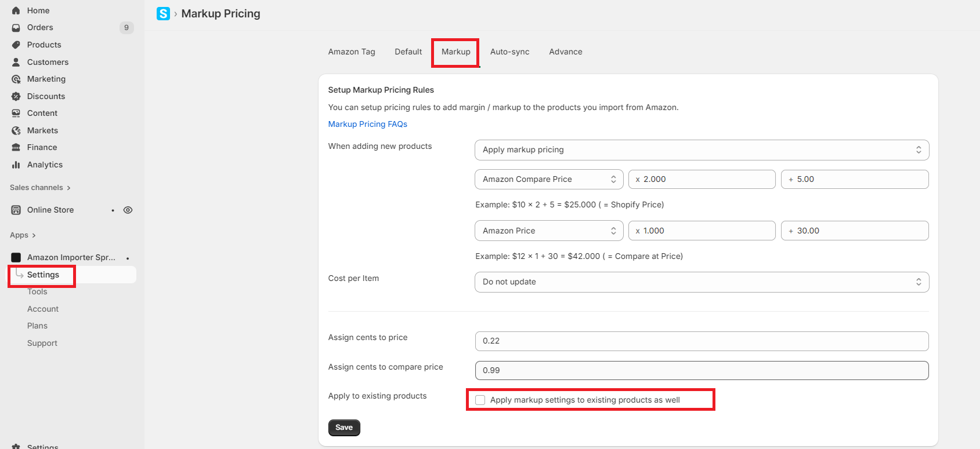Click the Markup Pricing breadcrumb title

coord(220,13)
